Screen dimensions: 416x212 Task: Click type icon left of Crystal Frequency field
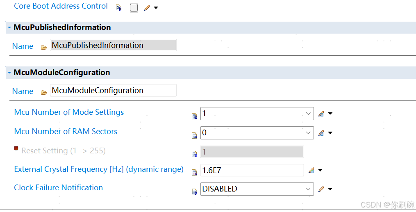pos(194,173)
